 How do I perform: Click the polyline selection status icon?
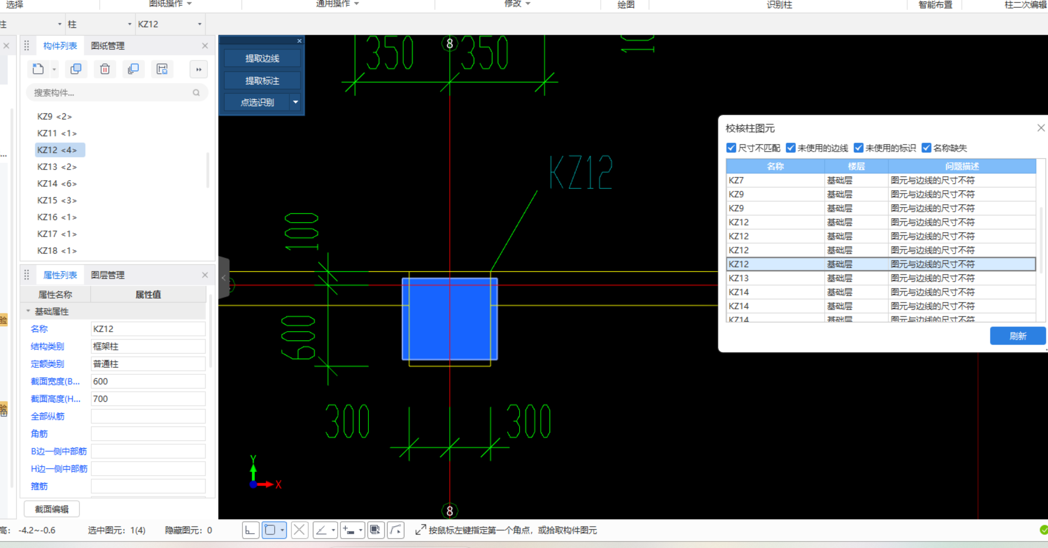396,530
